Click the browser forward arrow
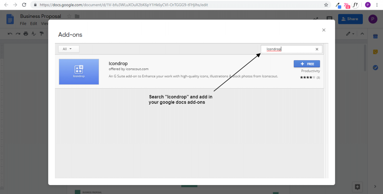383x194 pixels. point(15,5)
